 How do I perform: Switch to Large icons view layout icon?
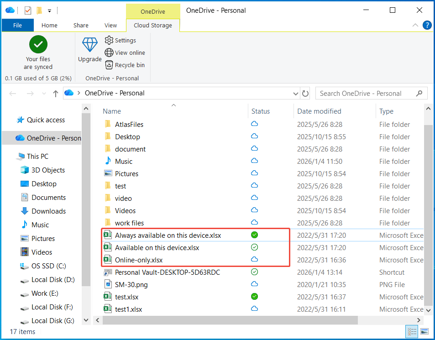[425, 332]
